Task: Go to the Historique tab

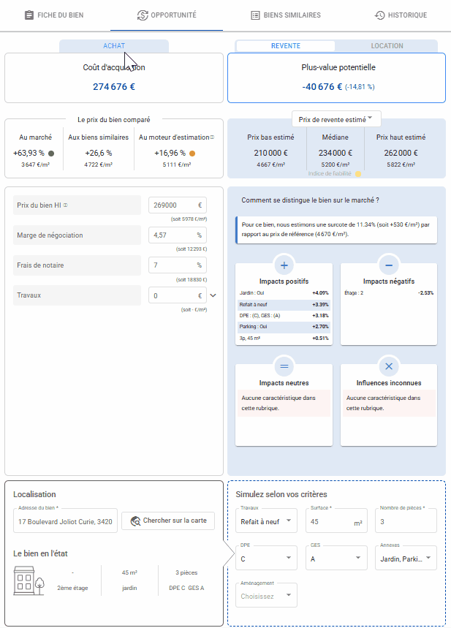Action: point(401,15)
